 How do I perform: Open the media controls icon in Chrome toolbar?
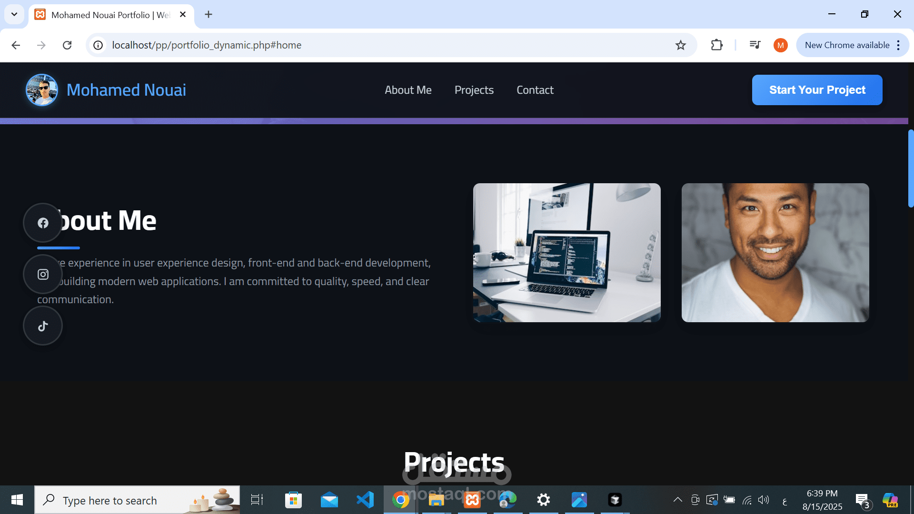click(755, 45)
